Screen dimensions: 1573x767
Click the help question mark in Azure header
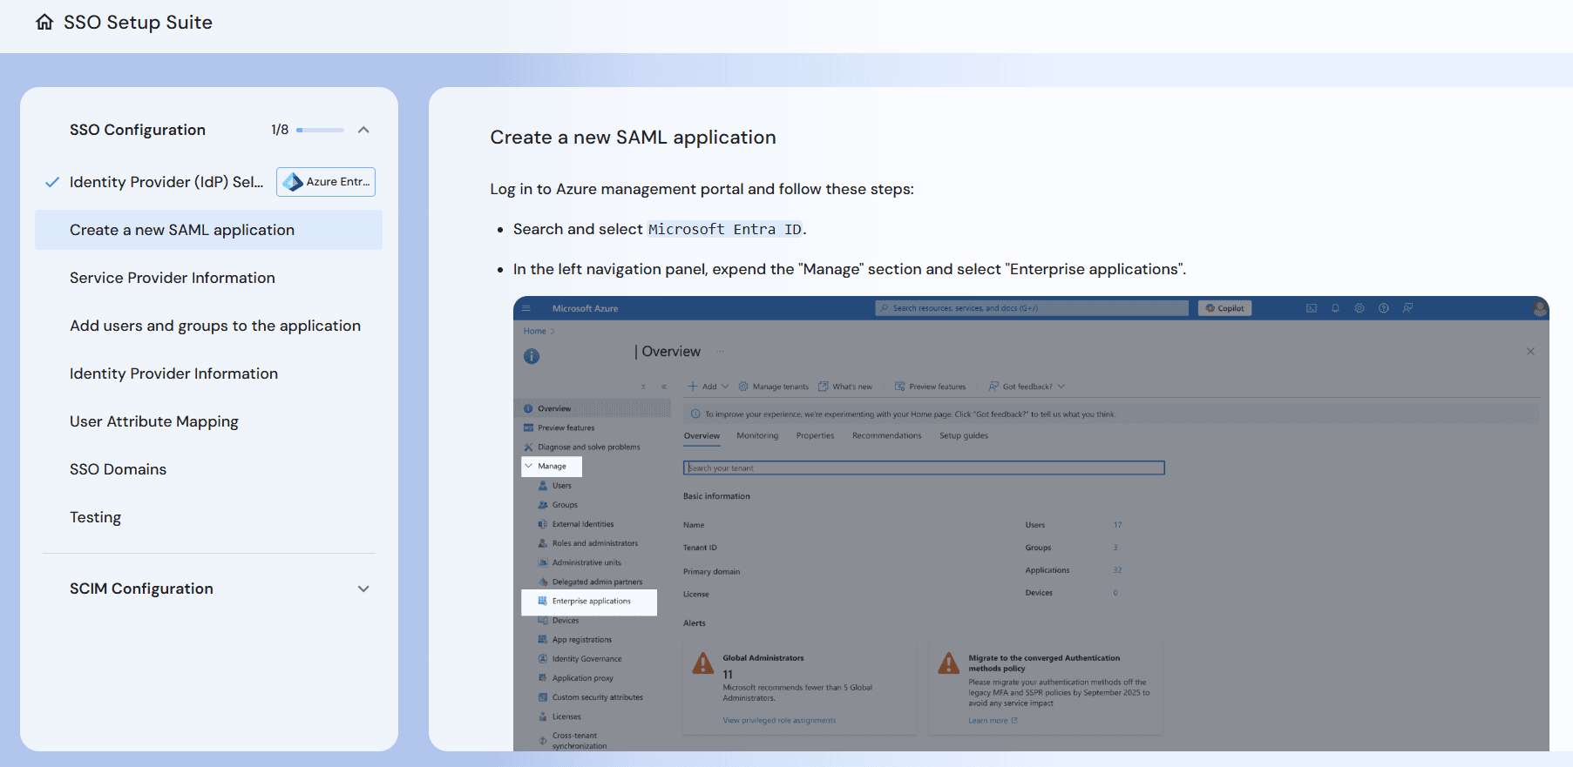1383,308
